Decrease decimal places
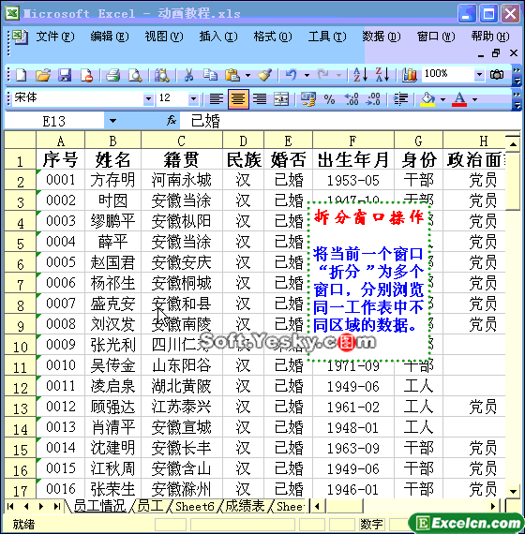The height and width of the screenshot is (534, 525). 373,99
